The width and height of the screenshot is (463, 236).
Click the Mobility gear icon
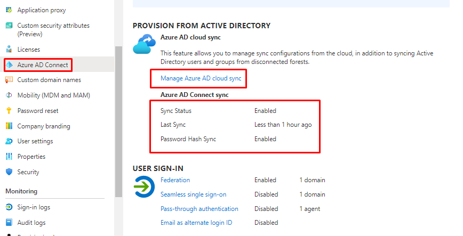click(x=9, y=95)
